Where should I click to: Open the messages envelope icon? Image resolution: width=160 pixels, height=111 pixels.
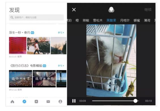[48, 101]
